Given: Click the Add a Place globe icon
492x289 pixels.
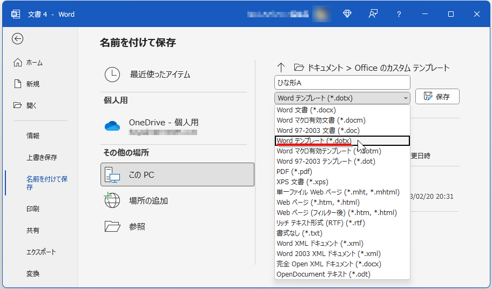Looking at the screenshot, I should pos(112,200).
